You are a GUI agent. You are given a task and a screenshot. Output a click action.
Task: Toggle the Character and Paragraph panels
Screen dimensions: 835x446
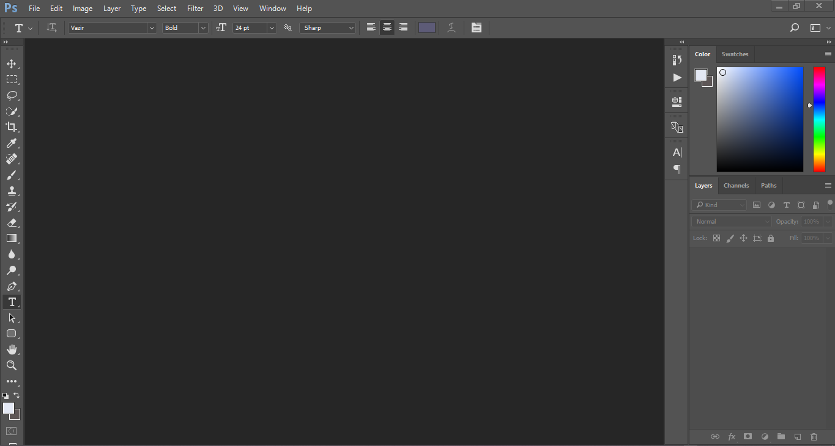pos(477,27)
